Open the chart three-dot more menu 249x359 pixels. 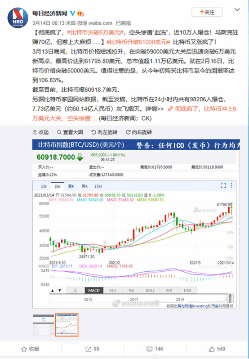[x=231, y=185]
